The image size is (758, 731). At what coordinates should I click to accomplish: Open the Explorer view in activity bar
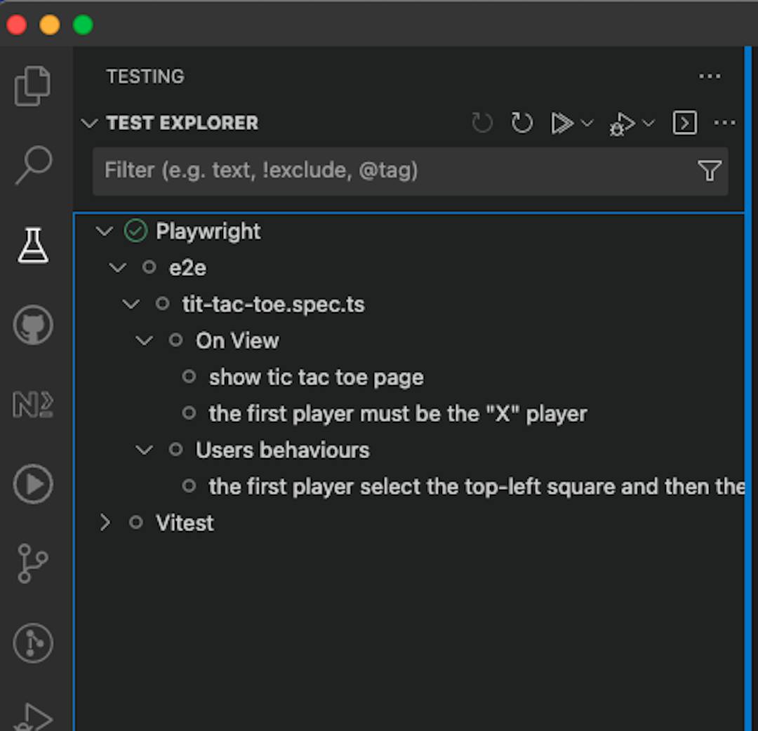(33, 86)
